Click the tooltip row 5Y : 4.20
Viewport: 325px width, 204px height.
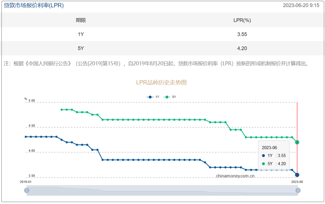(274, 164)
